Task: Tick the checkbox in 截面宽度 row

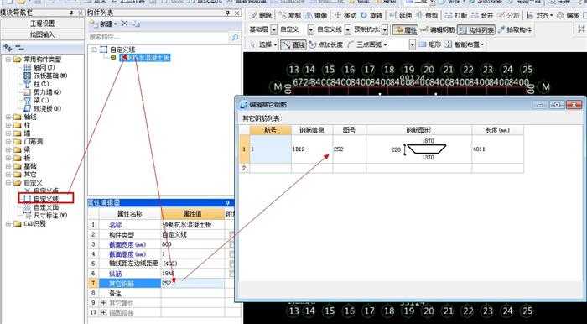Action: [231, 244]
